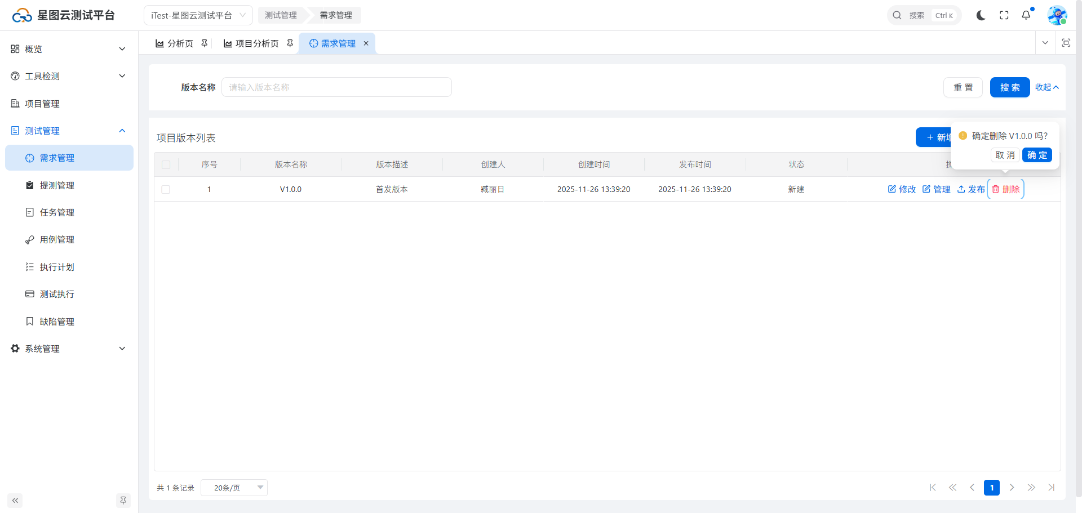
Task: Open notifications bell icon
Action: pyautogui.click(x=1026, y=15)
